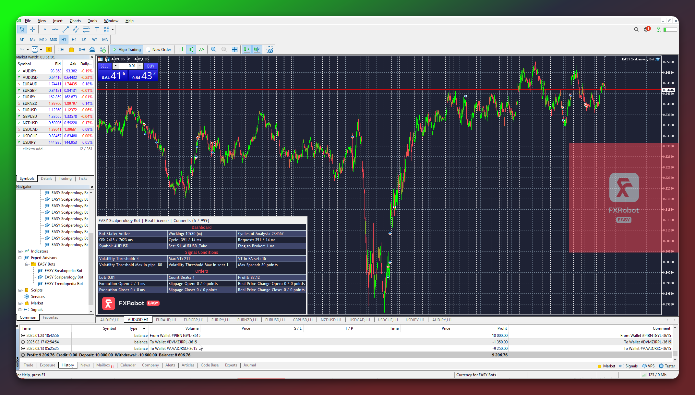Switch to Market Watch Ticks tab
This screenshot has width=695, height=395.
pyautogui.click(x=83, y=179)
